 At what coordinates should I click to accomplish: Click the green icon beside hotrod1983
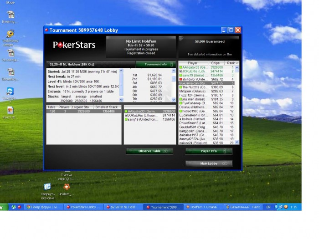pyautogui.click(x=180, y=111)
